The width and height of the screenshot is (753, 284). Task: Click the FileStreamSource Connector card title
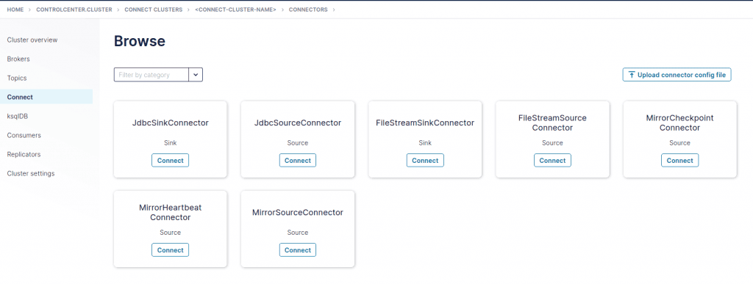pyautogui.click(x=552, y=123)
